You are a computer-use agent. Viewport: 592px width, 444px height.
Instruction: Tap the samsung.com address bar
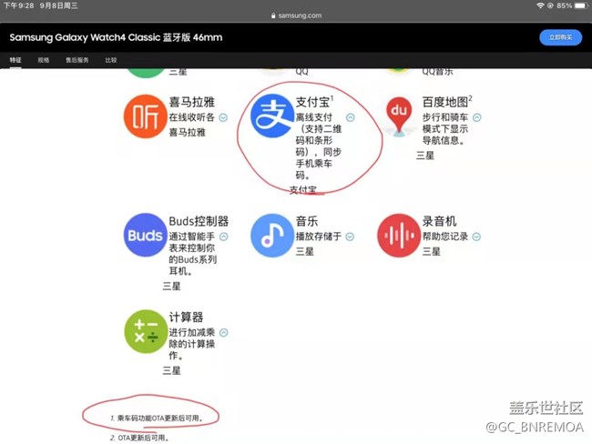297,15
